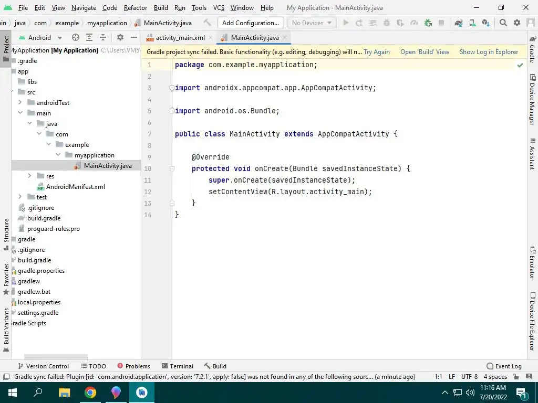This screenshot has width=538, height=403.
Task: Open IDE settings gear in main toolbar
Action: 517,23
